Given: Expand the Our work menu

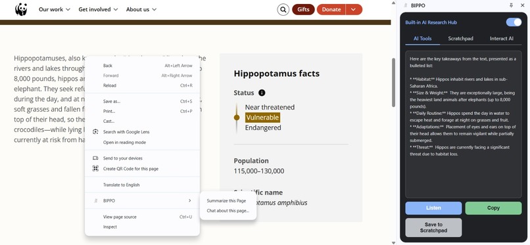Looking at the screenshot, I should tap(55, 9).
